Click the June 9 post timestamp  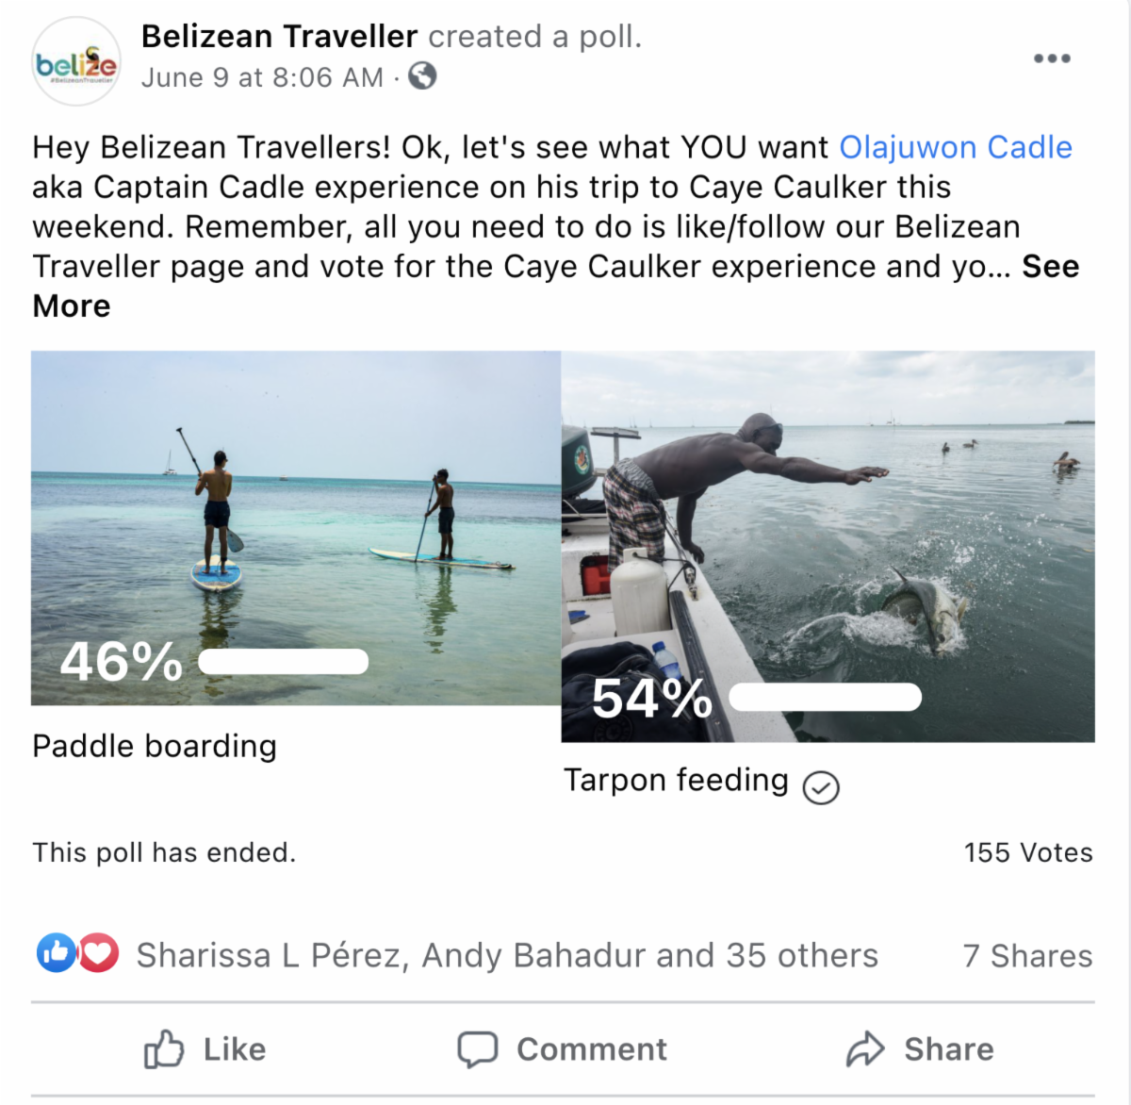tap(262, 77)
